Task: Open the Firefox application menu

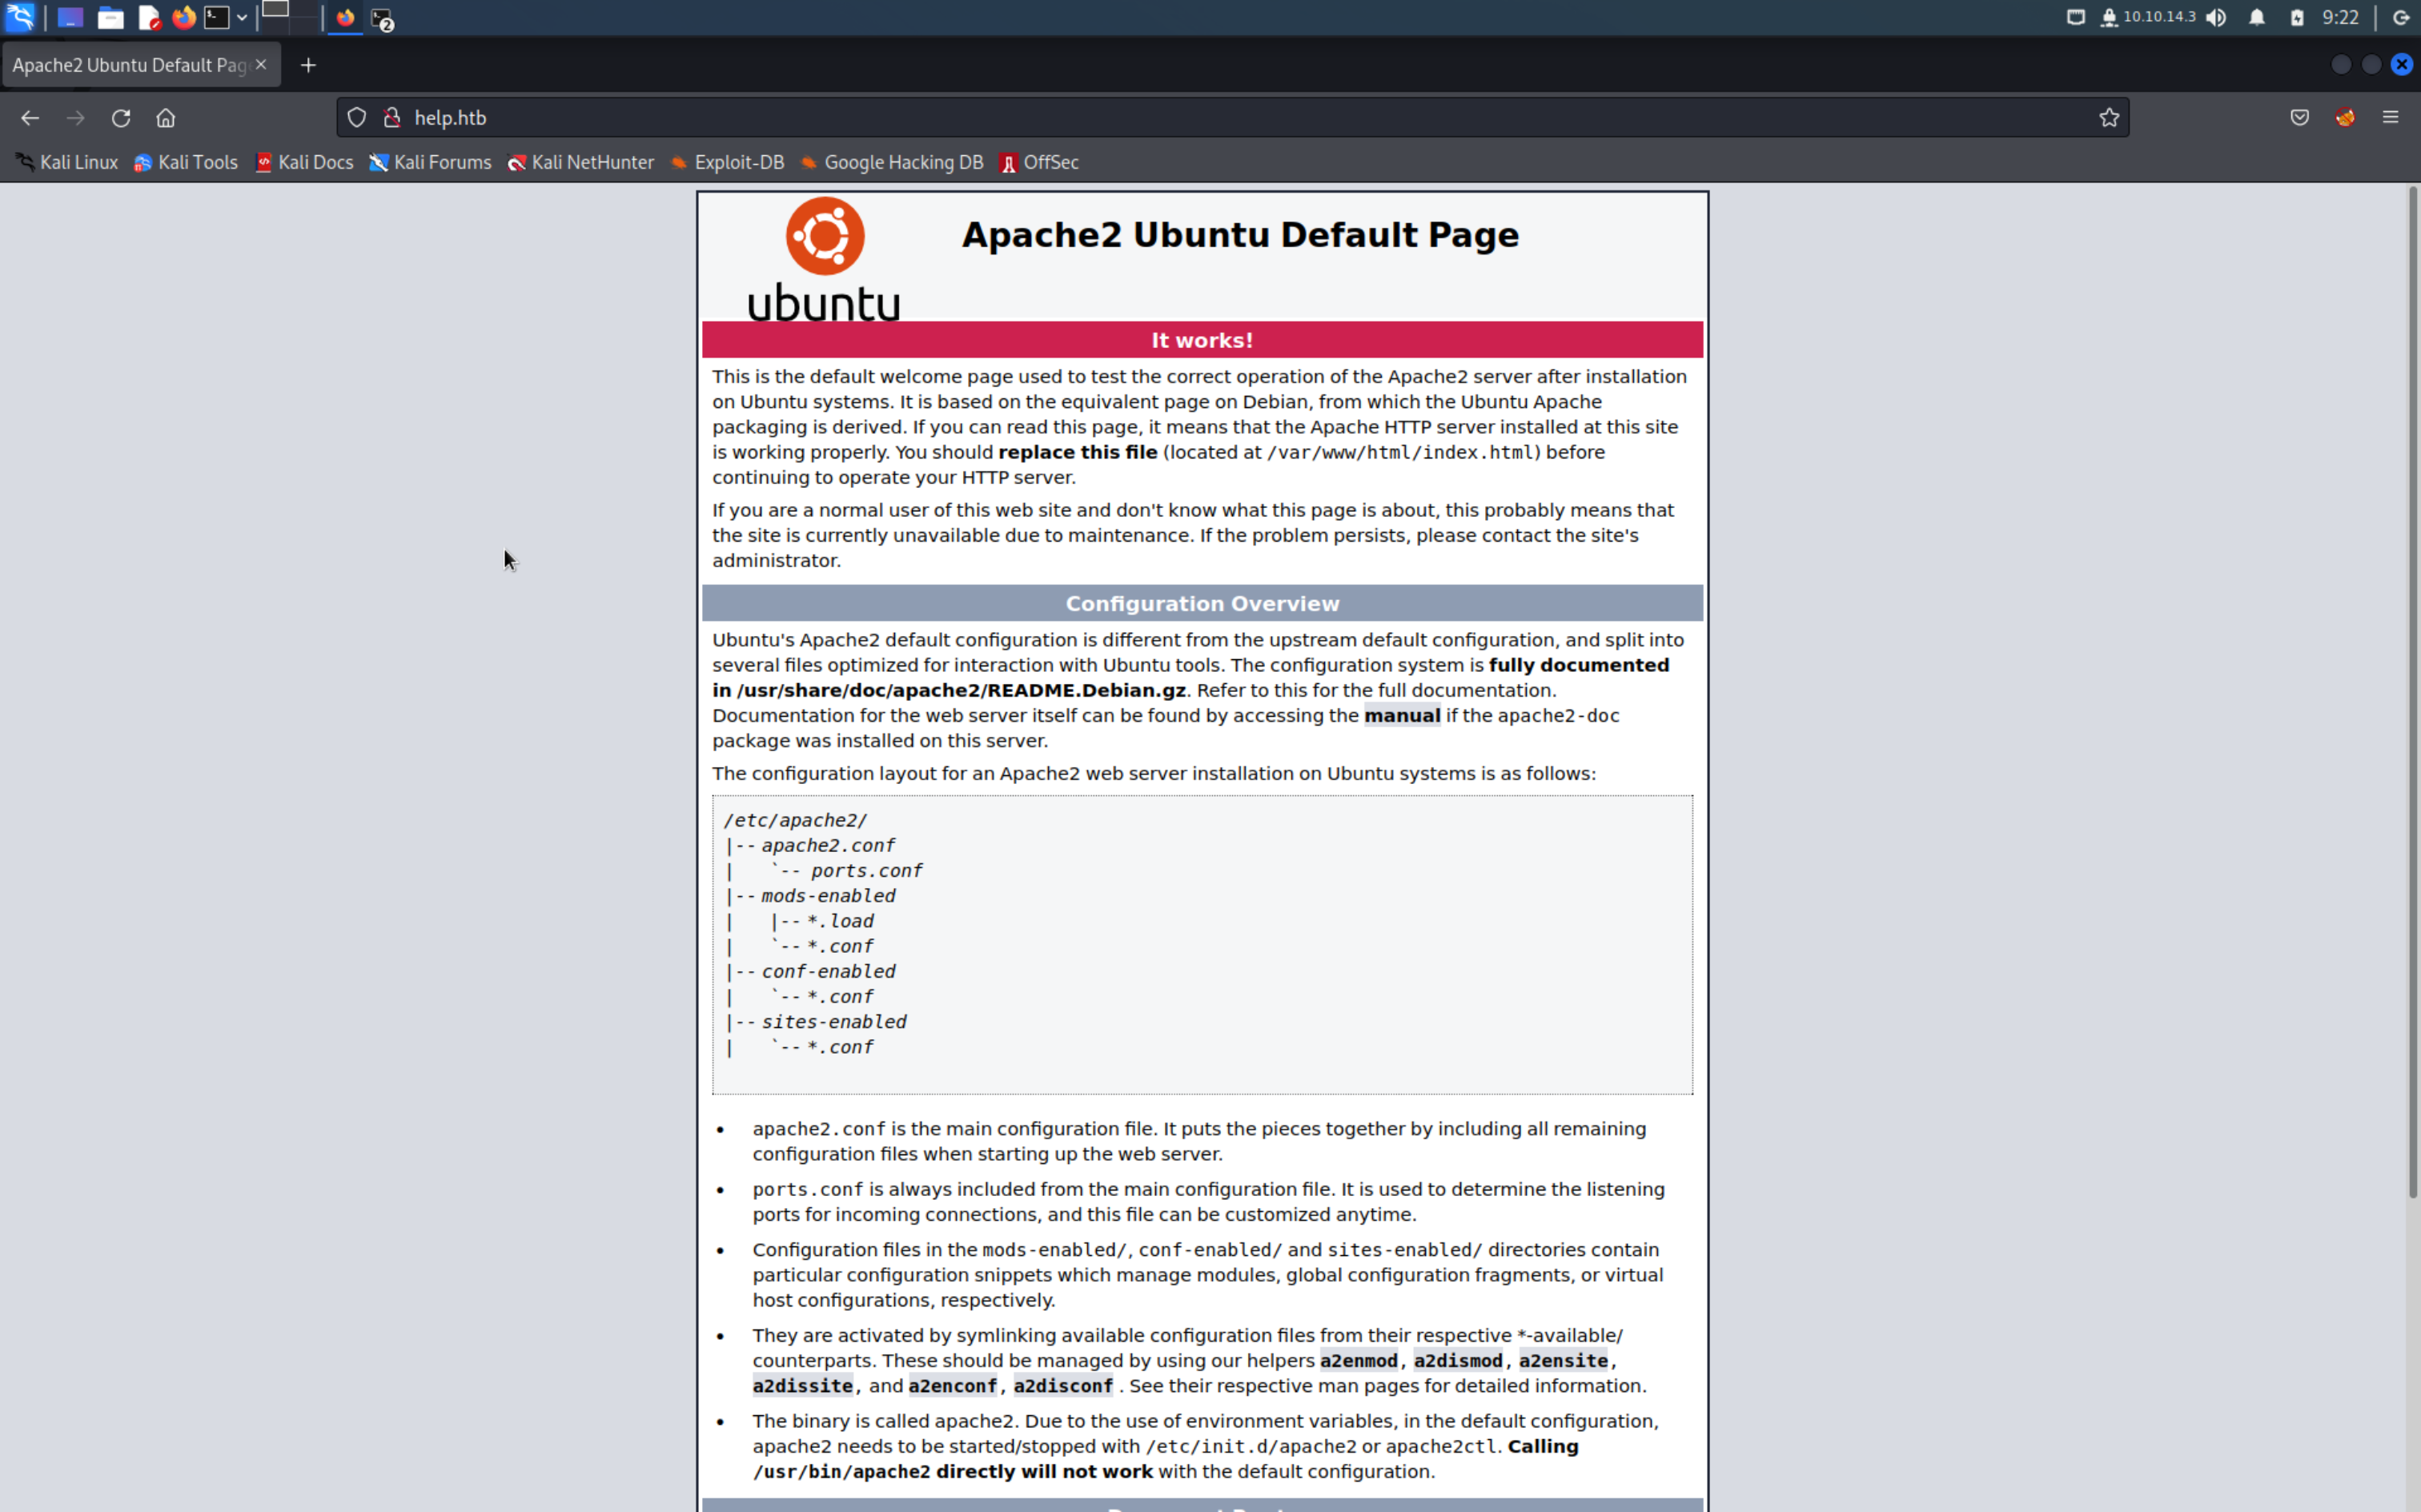Action: click(x=2391, y=118)
